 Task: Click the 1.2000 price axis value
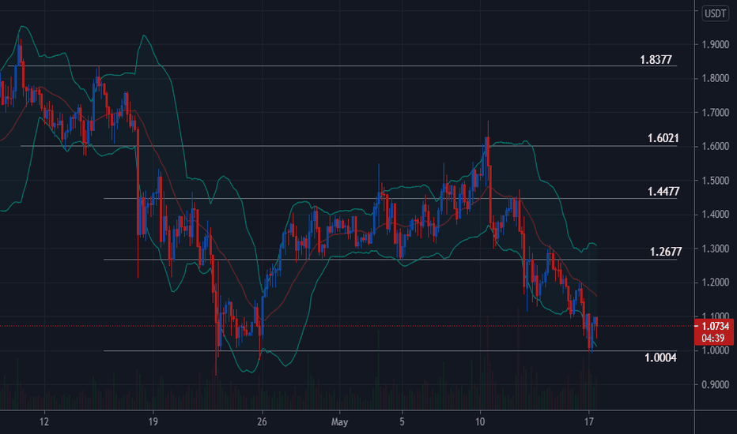715,282
